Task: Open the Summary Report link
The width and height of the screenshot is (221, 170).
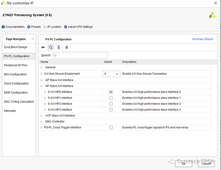Action: click(202, 39)
